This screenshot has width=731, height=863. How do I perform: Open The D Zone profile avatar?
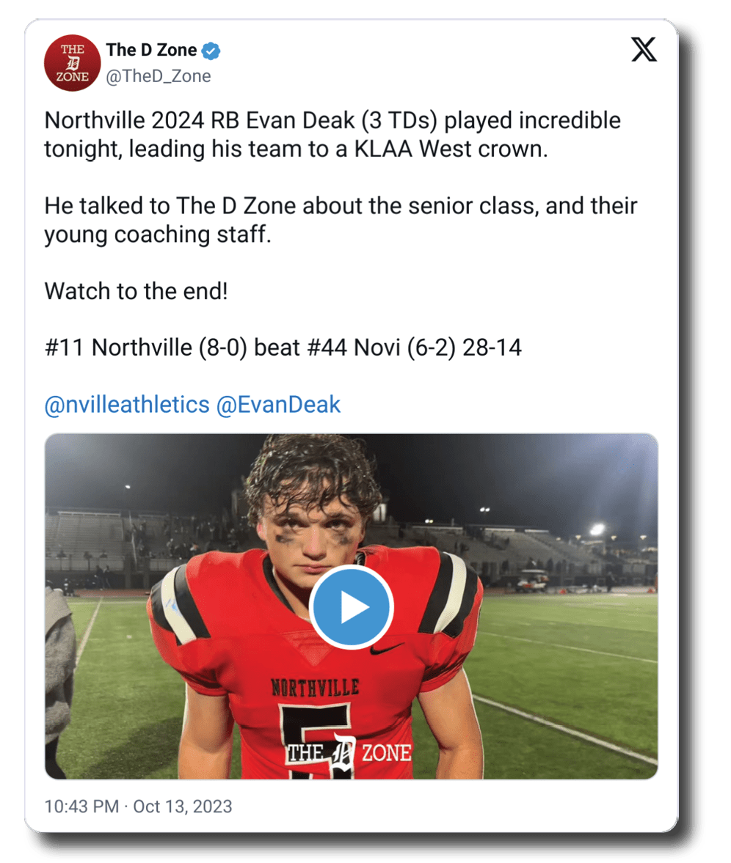72,63
